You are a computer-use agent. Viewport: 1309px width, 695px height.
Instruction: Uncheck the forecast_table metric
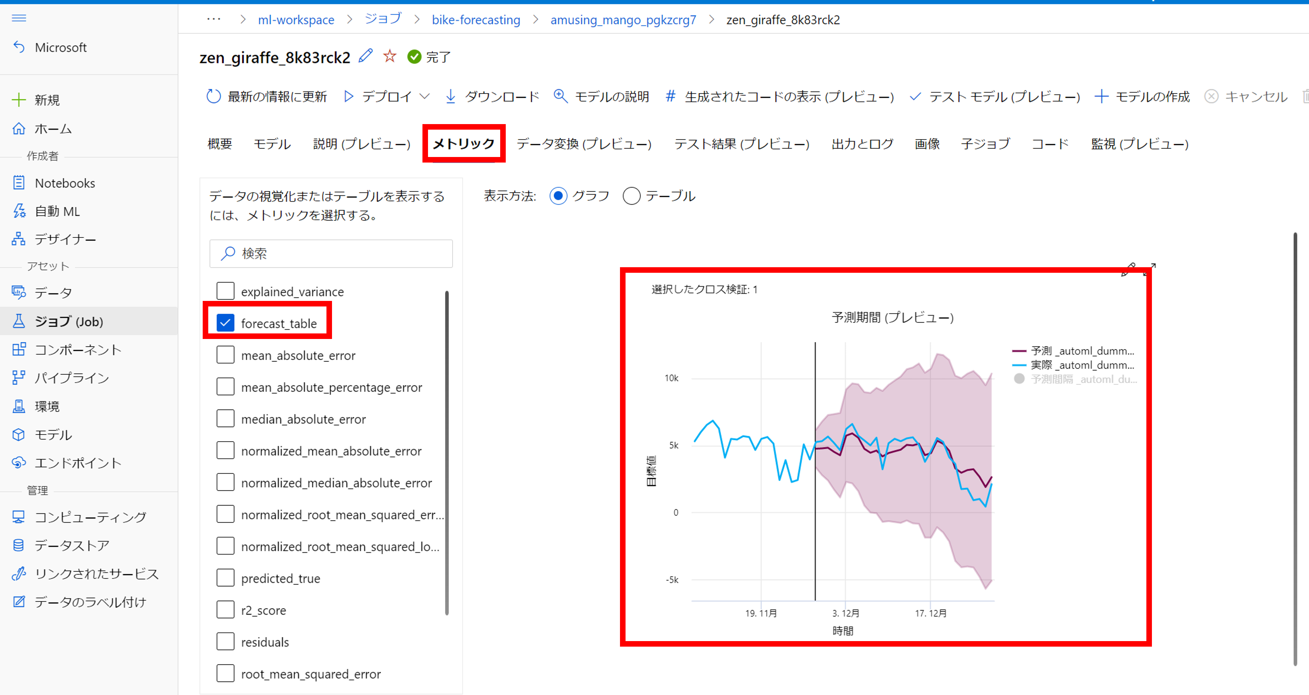click(225, 322)
